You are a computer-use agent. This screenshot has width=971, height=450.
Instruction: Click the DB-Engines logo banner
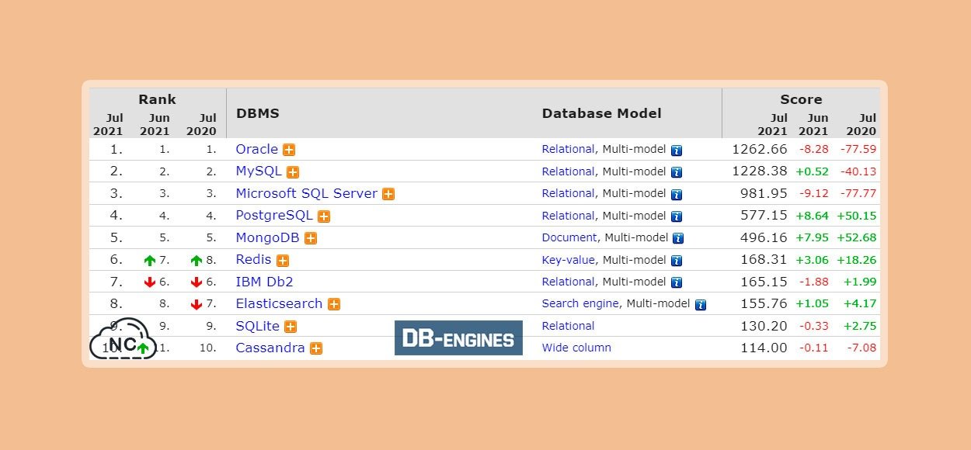pyautogui.click(x=458, y=338)
